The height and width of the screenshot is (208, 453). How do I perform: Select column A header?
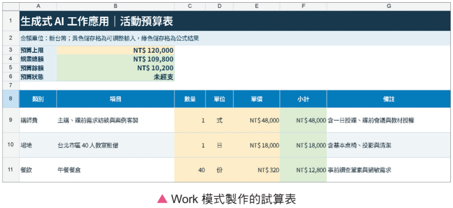(38, 6)
